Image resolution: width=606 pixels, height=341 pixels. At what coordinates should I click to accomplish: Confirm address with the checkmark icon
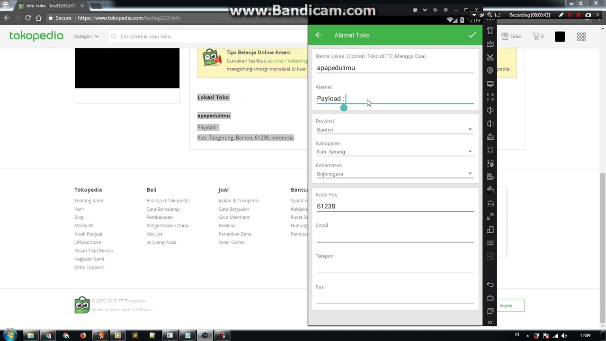472,35
